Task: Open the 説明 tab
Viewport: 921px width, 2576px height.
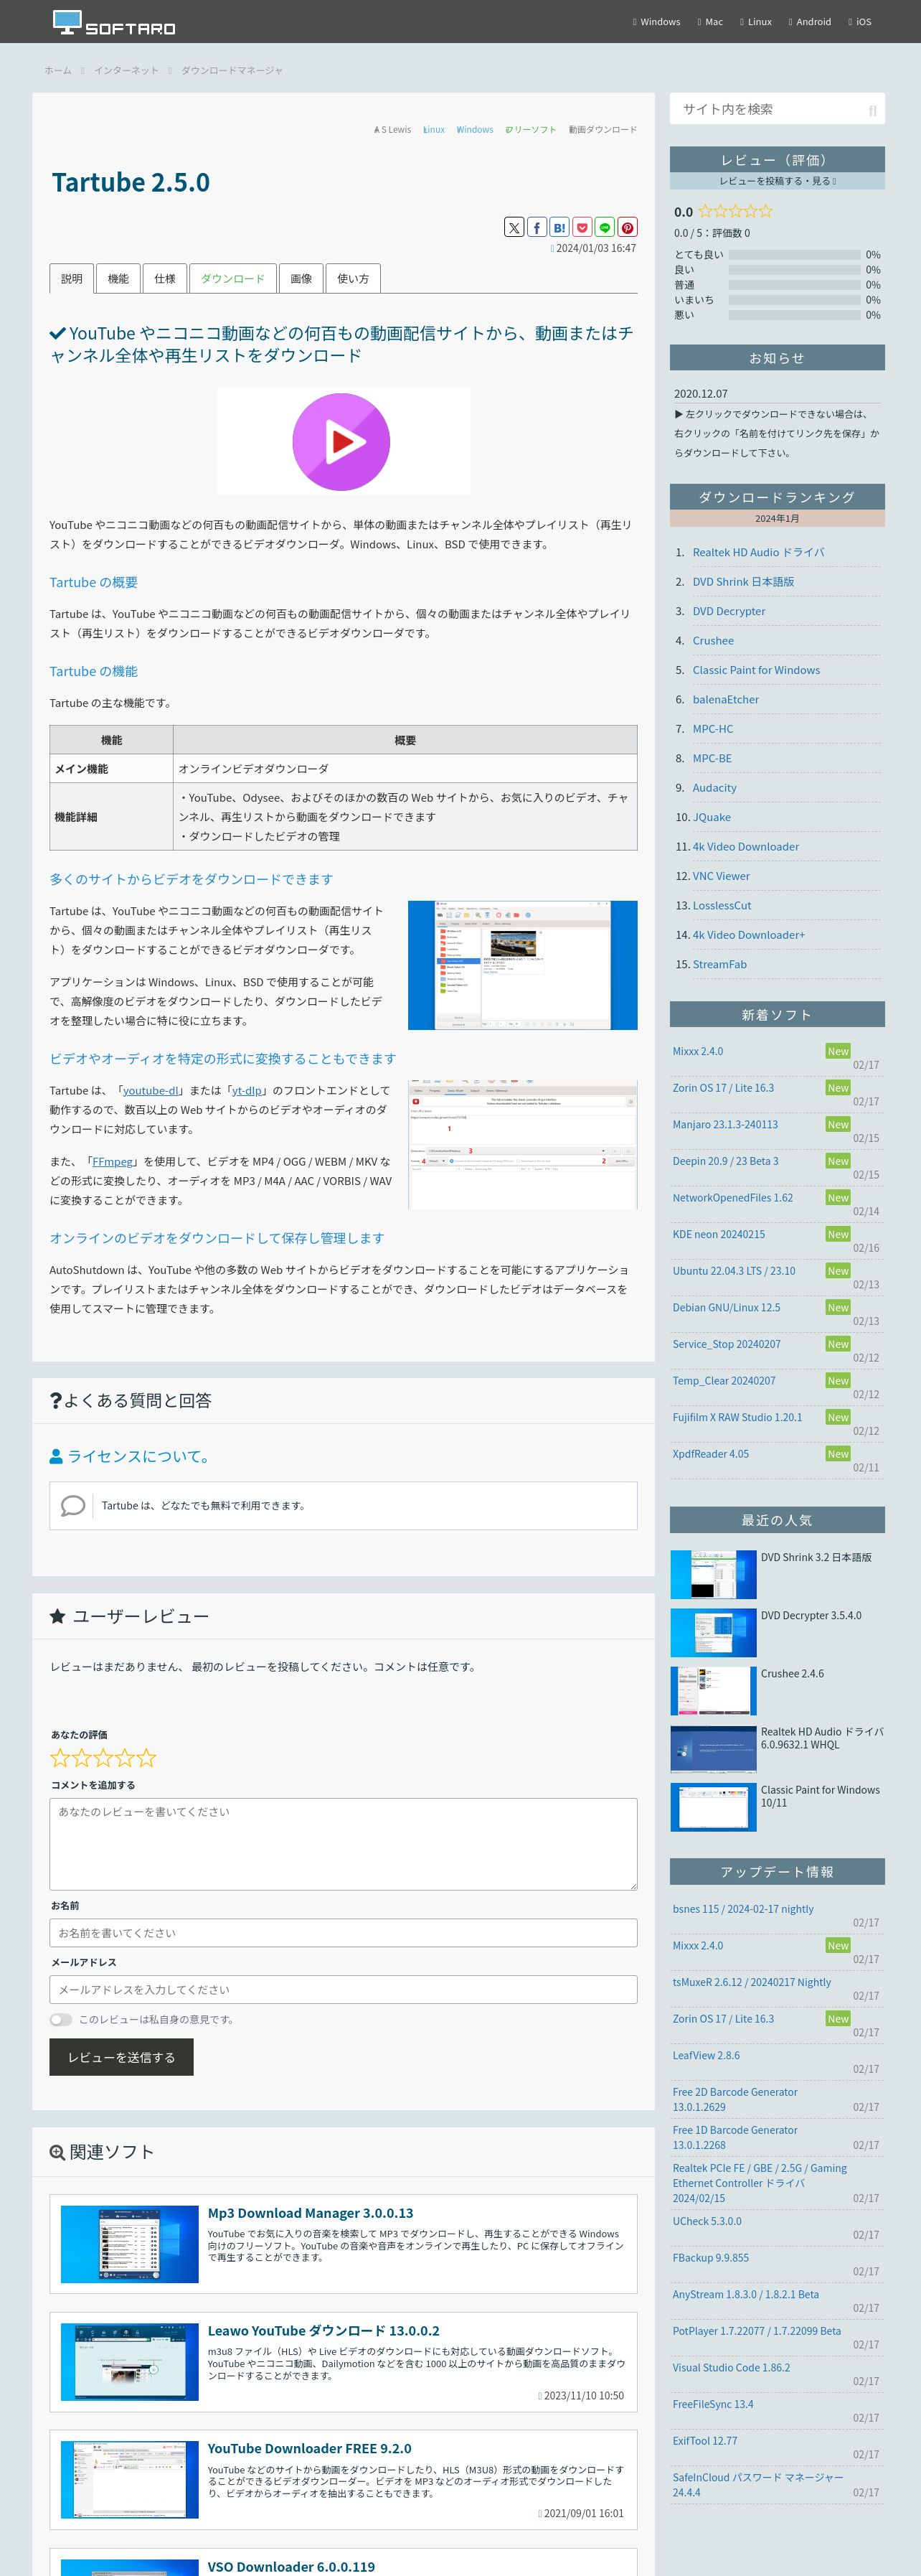Action: 72,278
